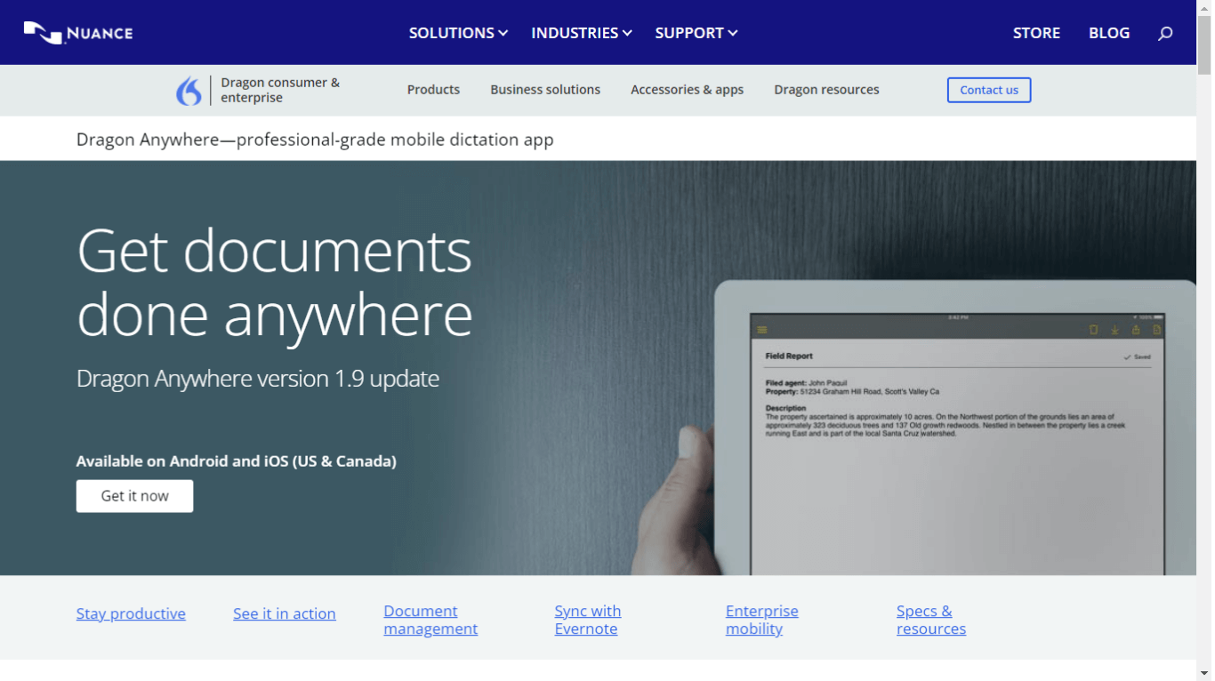Click the text Dragon Anywhere version 1.9 update
Image resolution: width=1215 pixels, height=681 pixels.
tap(258, 379)
